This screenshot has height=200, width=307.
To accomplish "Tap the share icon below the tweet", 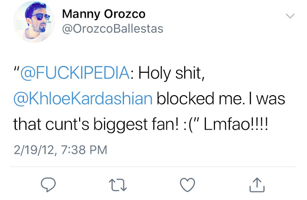I will pos(257,183).
